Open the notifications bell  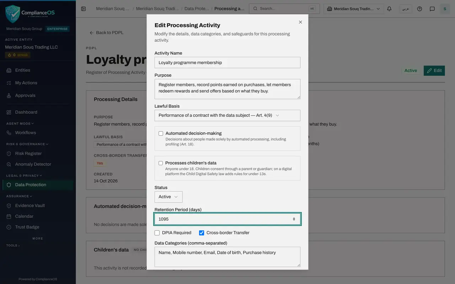(x=389, y=9)
